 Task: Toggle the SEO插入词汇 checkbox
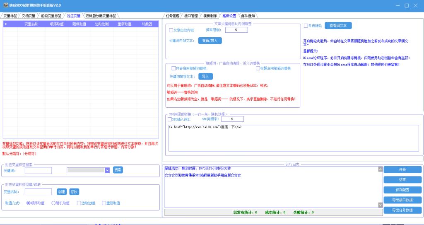170,119
